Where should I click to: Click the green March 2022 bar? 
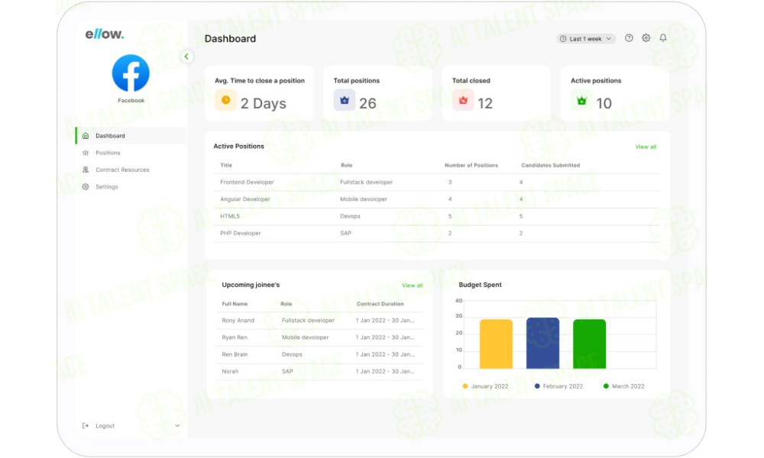(590, 343)
